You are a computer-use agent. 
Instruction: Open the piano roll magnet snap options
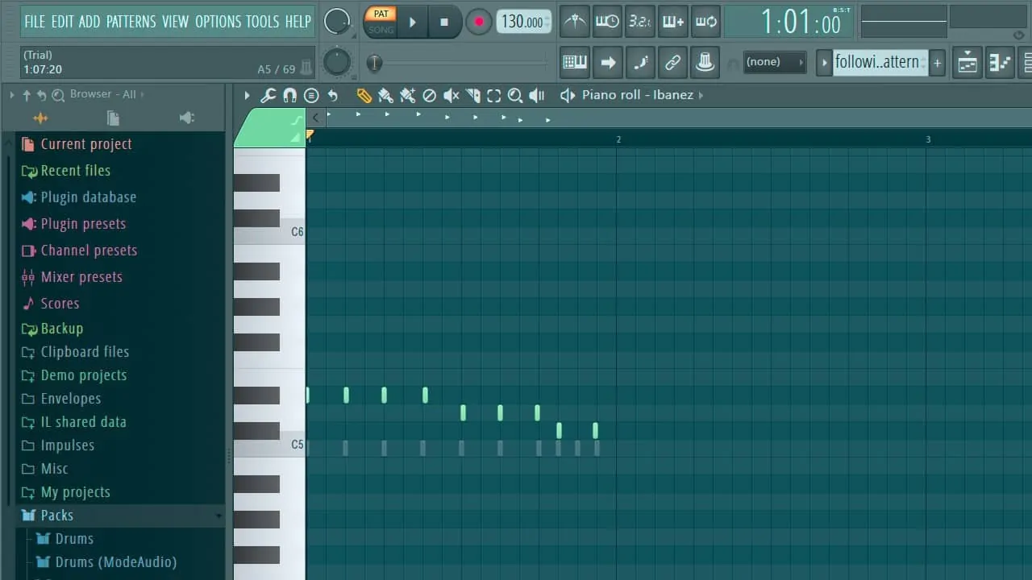pyautogui.click(x=289, y=96)
